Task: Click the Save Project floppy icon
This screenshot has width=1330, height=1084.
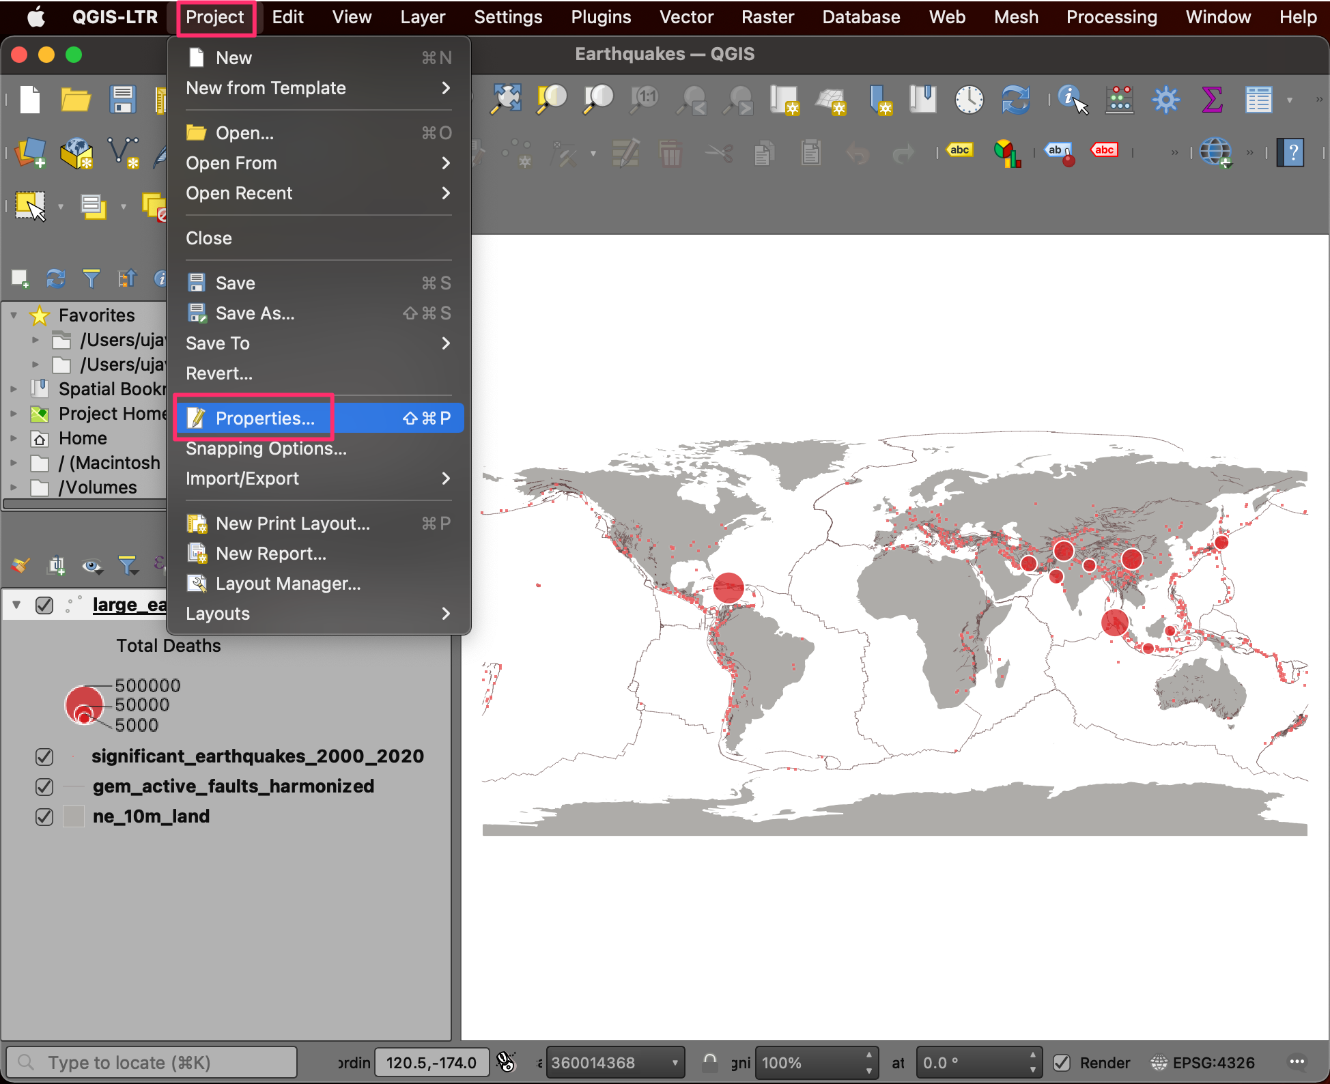Action: (x=123, y=100)
